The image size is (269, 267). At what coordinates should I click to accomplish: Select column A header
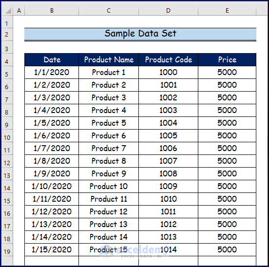19,11
